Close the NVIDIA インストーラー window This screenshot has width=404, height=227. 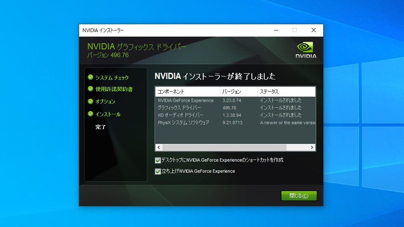pos(314,30)
